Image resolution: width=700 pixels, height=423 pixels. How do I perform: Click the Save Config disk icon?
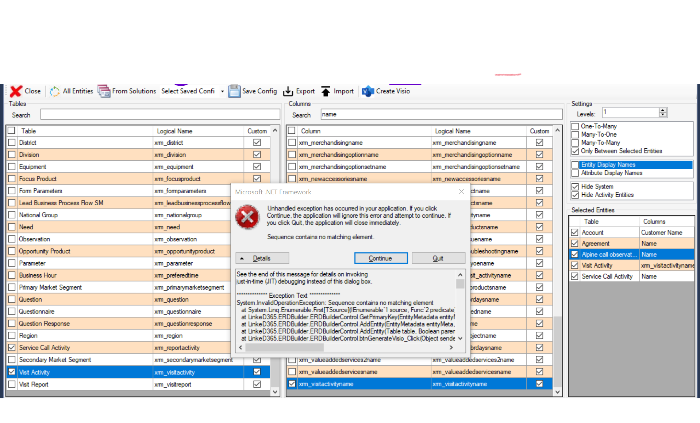(234, 91)
